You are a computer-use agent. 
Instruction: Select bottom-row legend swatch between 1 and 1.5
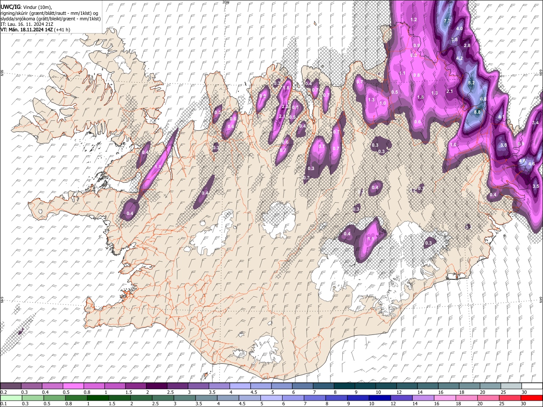98,398
